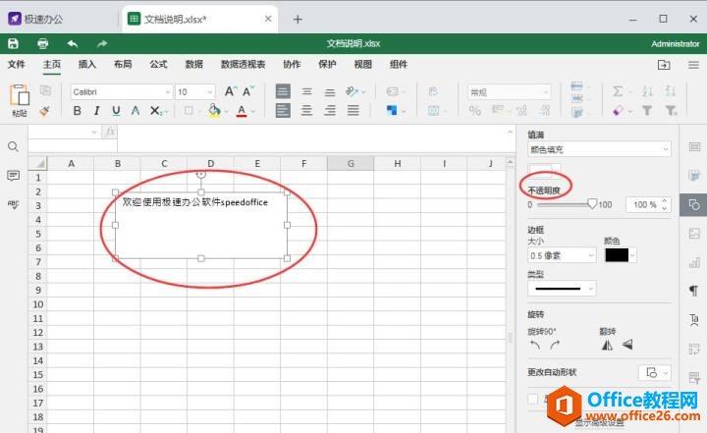Viewport: 707px width, 433px height.
Task: Click the fill color bucket icon
Action: (x=214, y=111)
